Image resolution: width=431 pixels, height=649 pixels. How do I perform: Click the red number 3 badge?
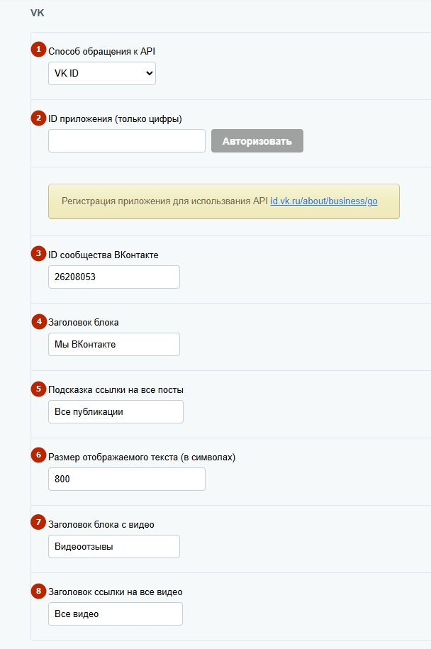pyautogui.click(x=38, y=253)
